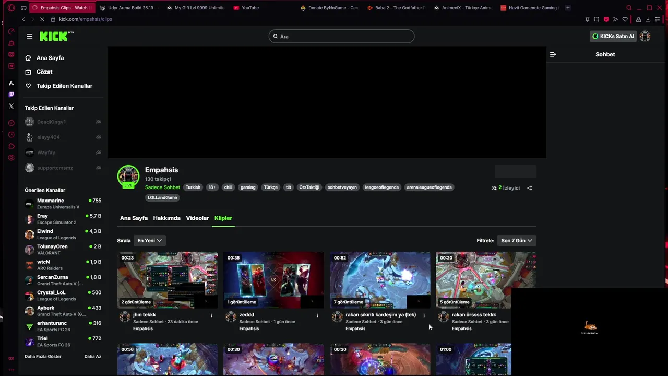This screenshot has height=376, width=668.
Task: Open Sırala En Yeni dropdown
Action: tap(149, 241)
